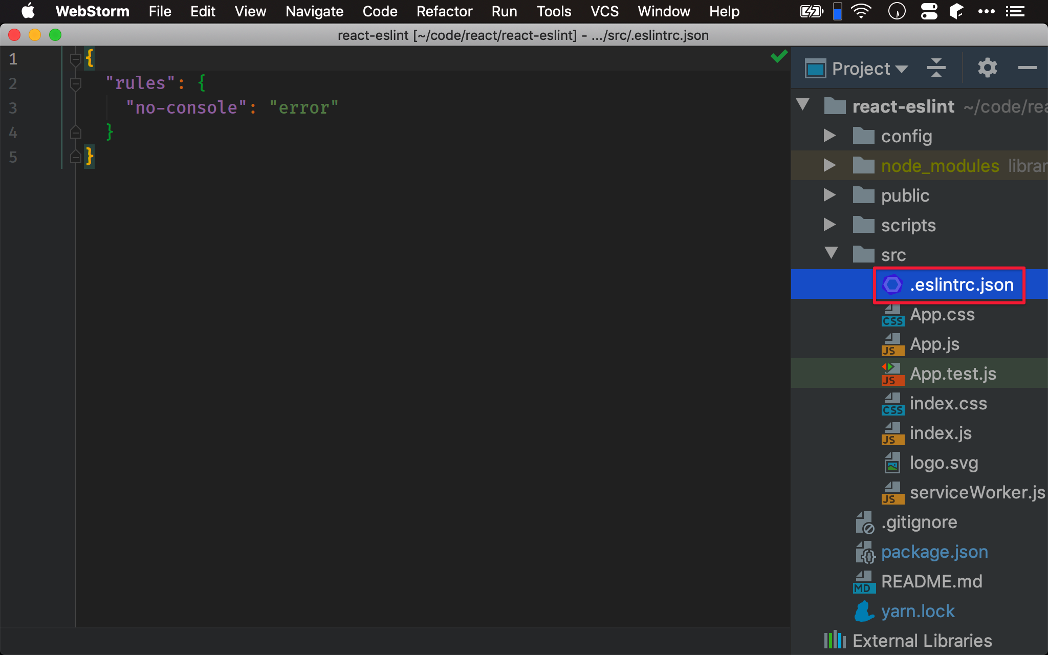Expand the config folder

click(x=829, y=136)
